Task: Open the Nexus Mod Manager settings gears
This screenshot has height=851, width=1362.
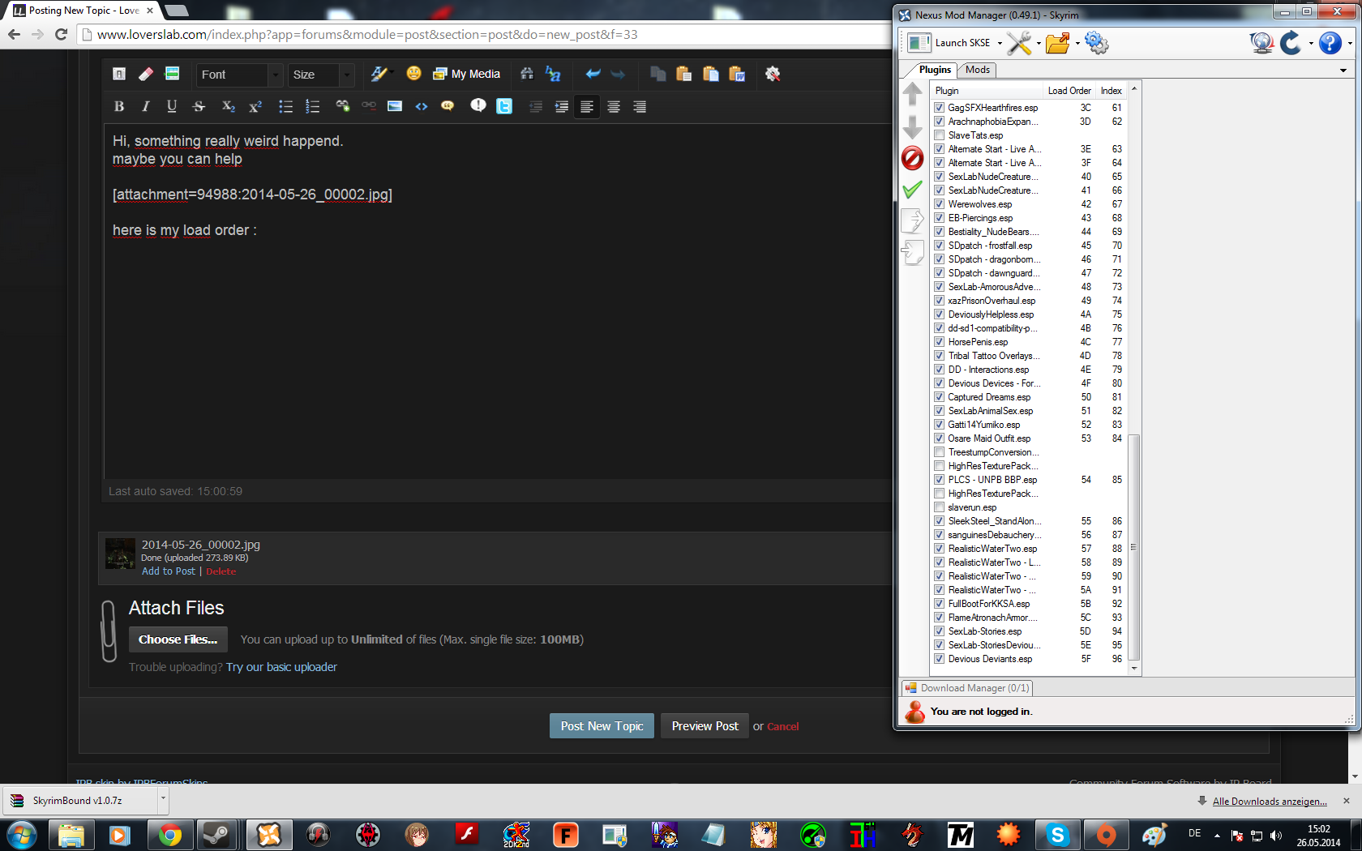Action: [1096, 43]
